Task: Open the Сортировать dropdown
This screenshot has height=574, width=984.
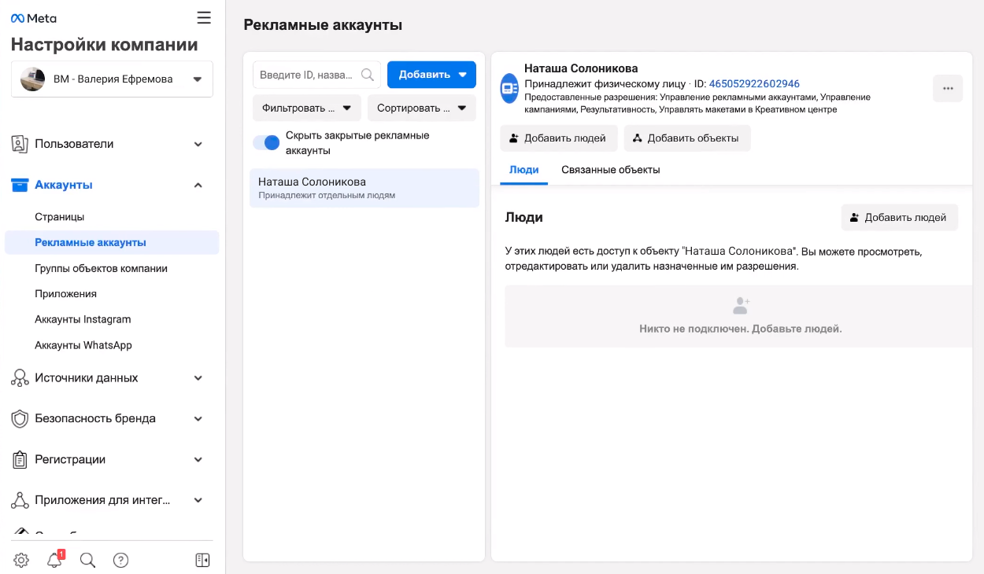Action: coord(422,108)
